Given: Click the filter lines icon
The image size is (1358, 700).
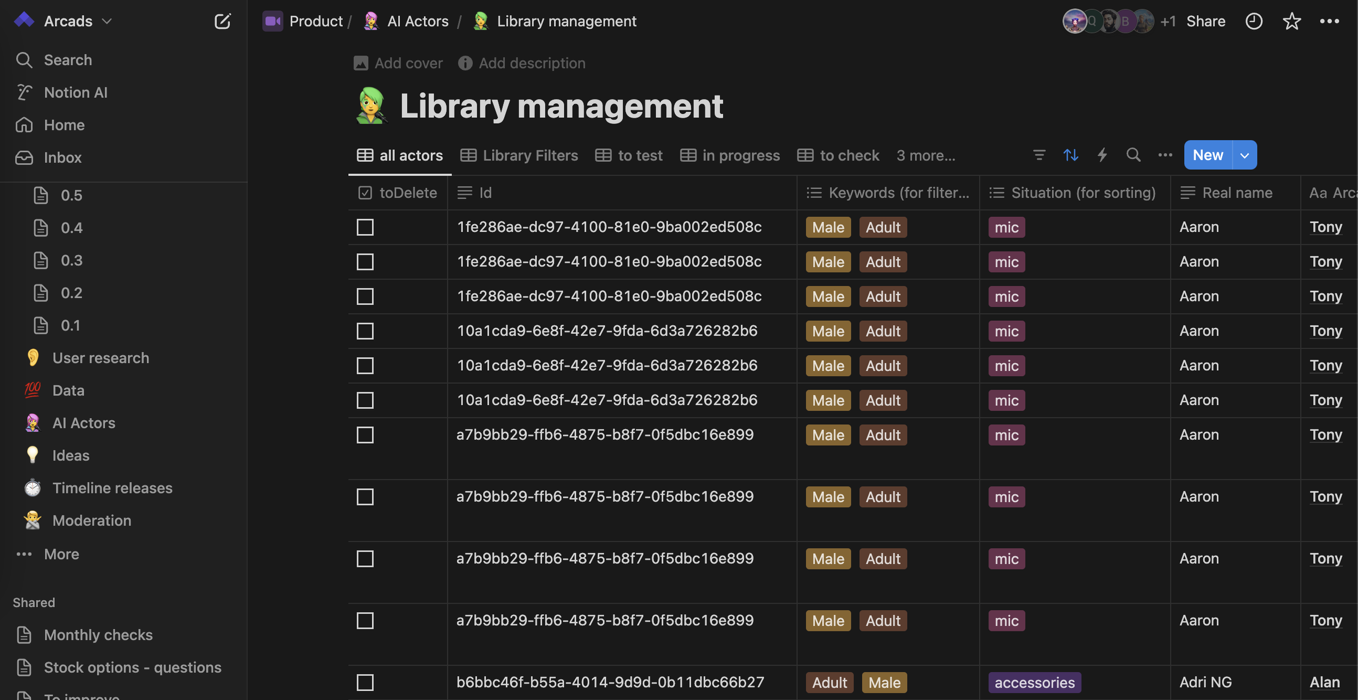Looking at the screenshot, I should click(x=1039, y=155).
